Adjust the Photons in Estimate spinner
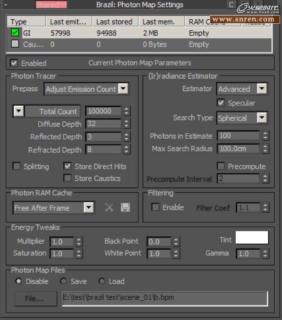The height and width of the screenshot is (320, 282). coord(265,135)
